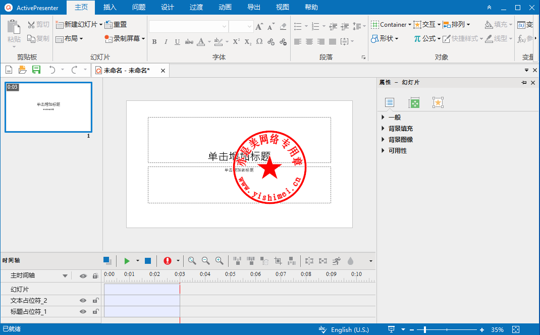Open the 布局 layout dropdown
Image resolution: width=540 pixels, height=335 pixels.
(x=70, y=38)
